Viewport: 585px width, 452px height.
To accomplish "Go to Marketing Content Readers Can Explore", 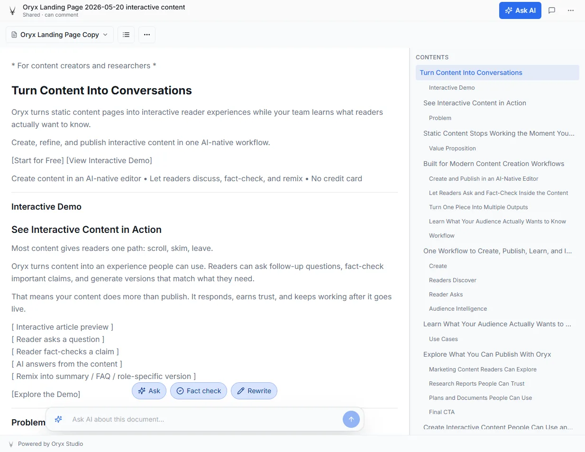I will tap(483, 369).
